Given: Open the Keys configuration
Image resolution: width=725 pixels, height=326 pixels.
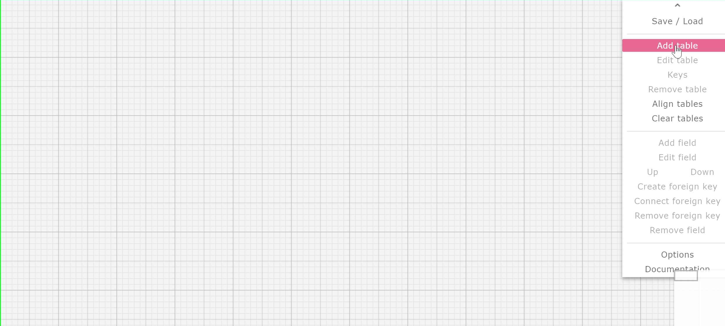Looking at the screenshot, I should tap(676, 75).
